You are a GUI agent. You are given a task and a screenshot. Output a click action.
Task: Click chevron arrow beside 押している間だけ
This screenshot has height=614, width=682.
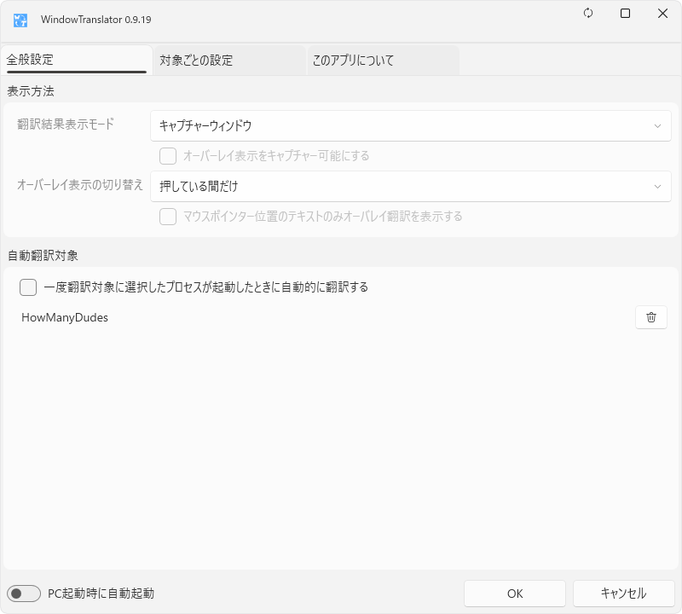[657, 187]
